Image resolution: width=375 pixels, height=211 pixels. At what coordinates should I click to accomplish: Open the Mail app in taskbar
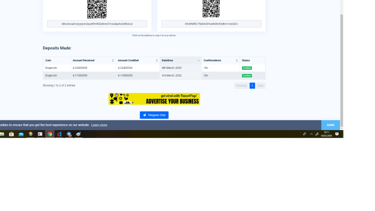[x=21, y=134]
